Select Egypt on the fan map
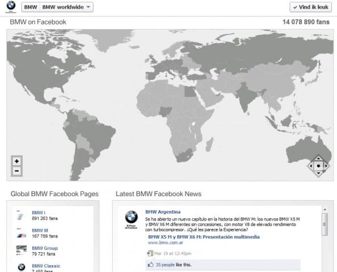 click(190, 91)
